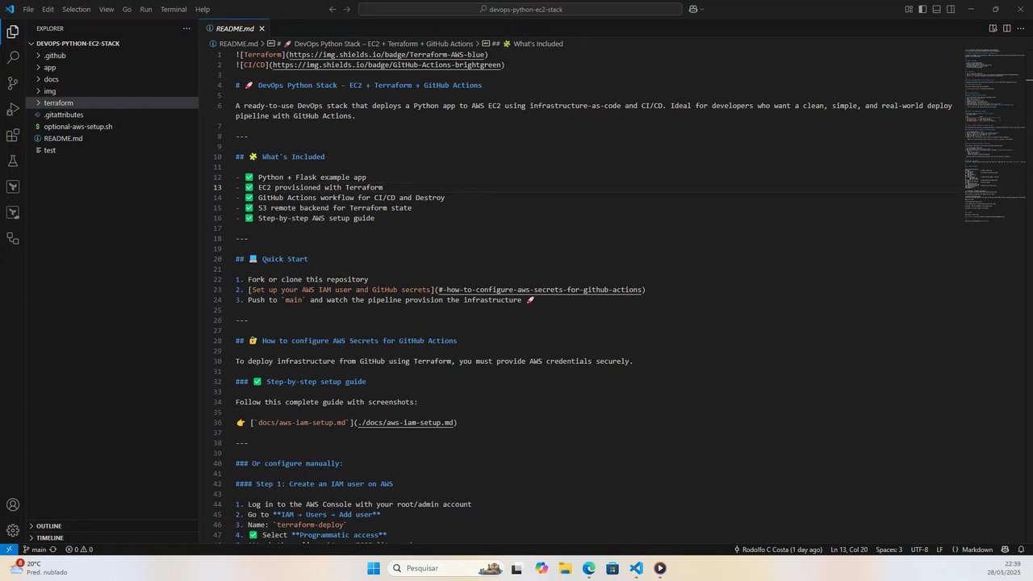The image size is (1033, 581).
Task: Open the Explorer view in activity bar
Action: click(x=13, y=32)
